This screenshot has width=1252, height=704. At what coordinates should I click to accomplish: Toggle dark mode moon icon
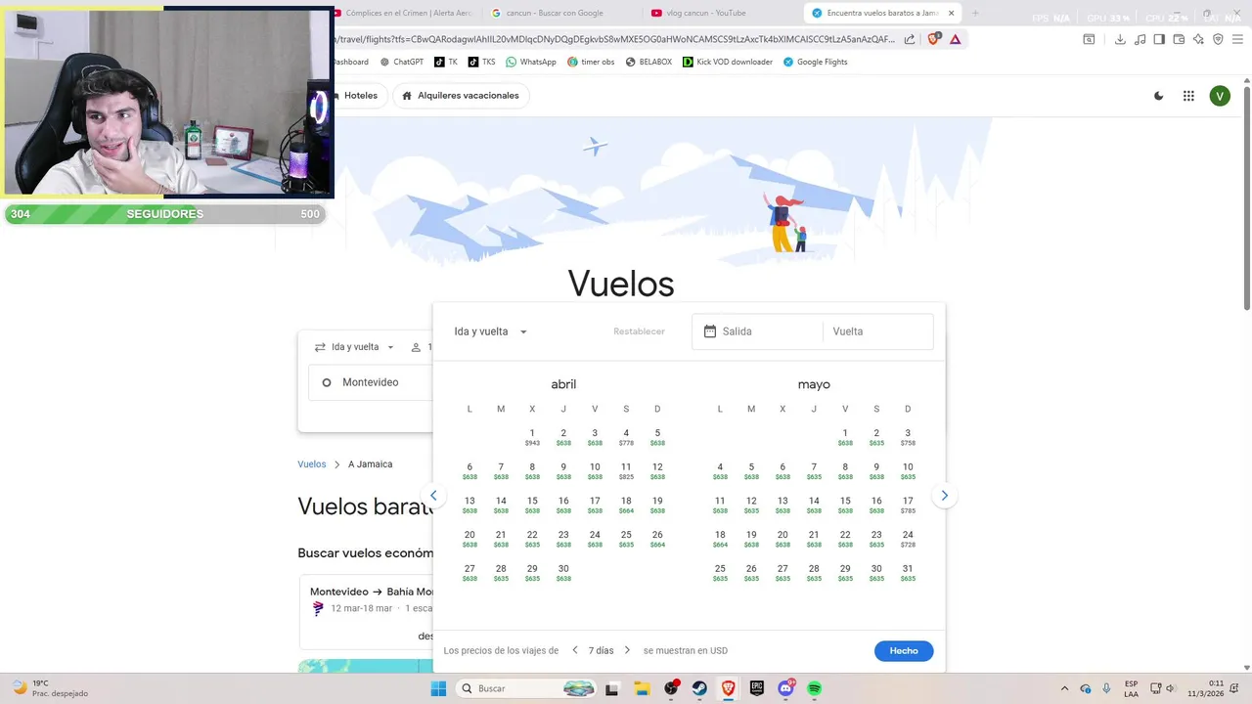[x=1159, y=96]
